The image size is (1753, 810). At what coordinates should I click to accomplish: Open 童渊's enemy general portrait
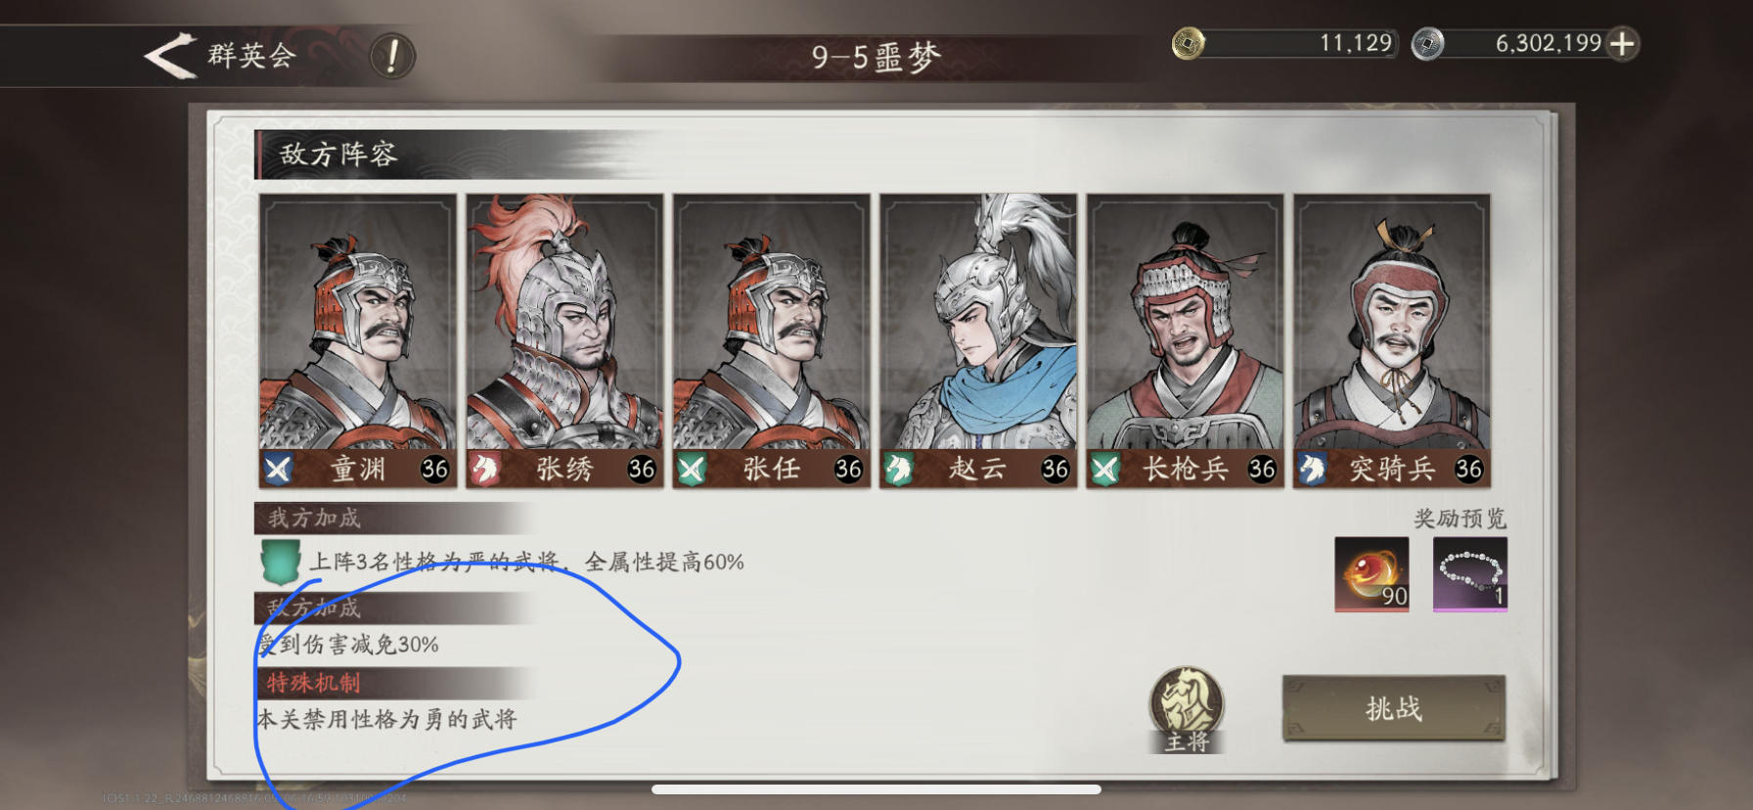[358, 340]
